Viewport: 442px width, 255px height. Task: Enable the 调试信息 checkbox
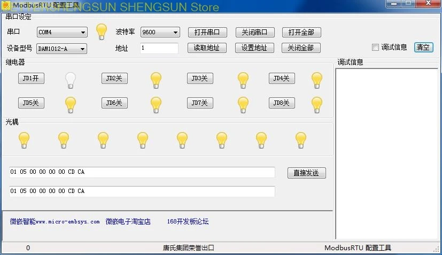[x=375, y=47]
